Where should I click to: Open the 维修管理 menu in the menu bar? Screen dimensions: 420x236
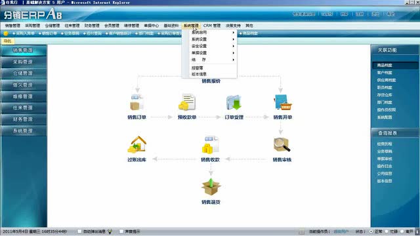[131, 26]
